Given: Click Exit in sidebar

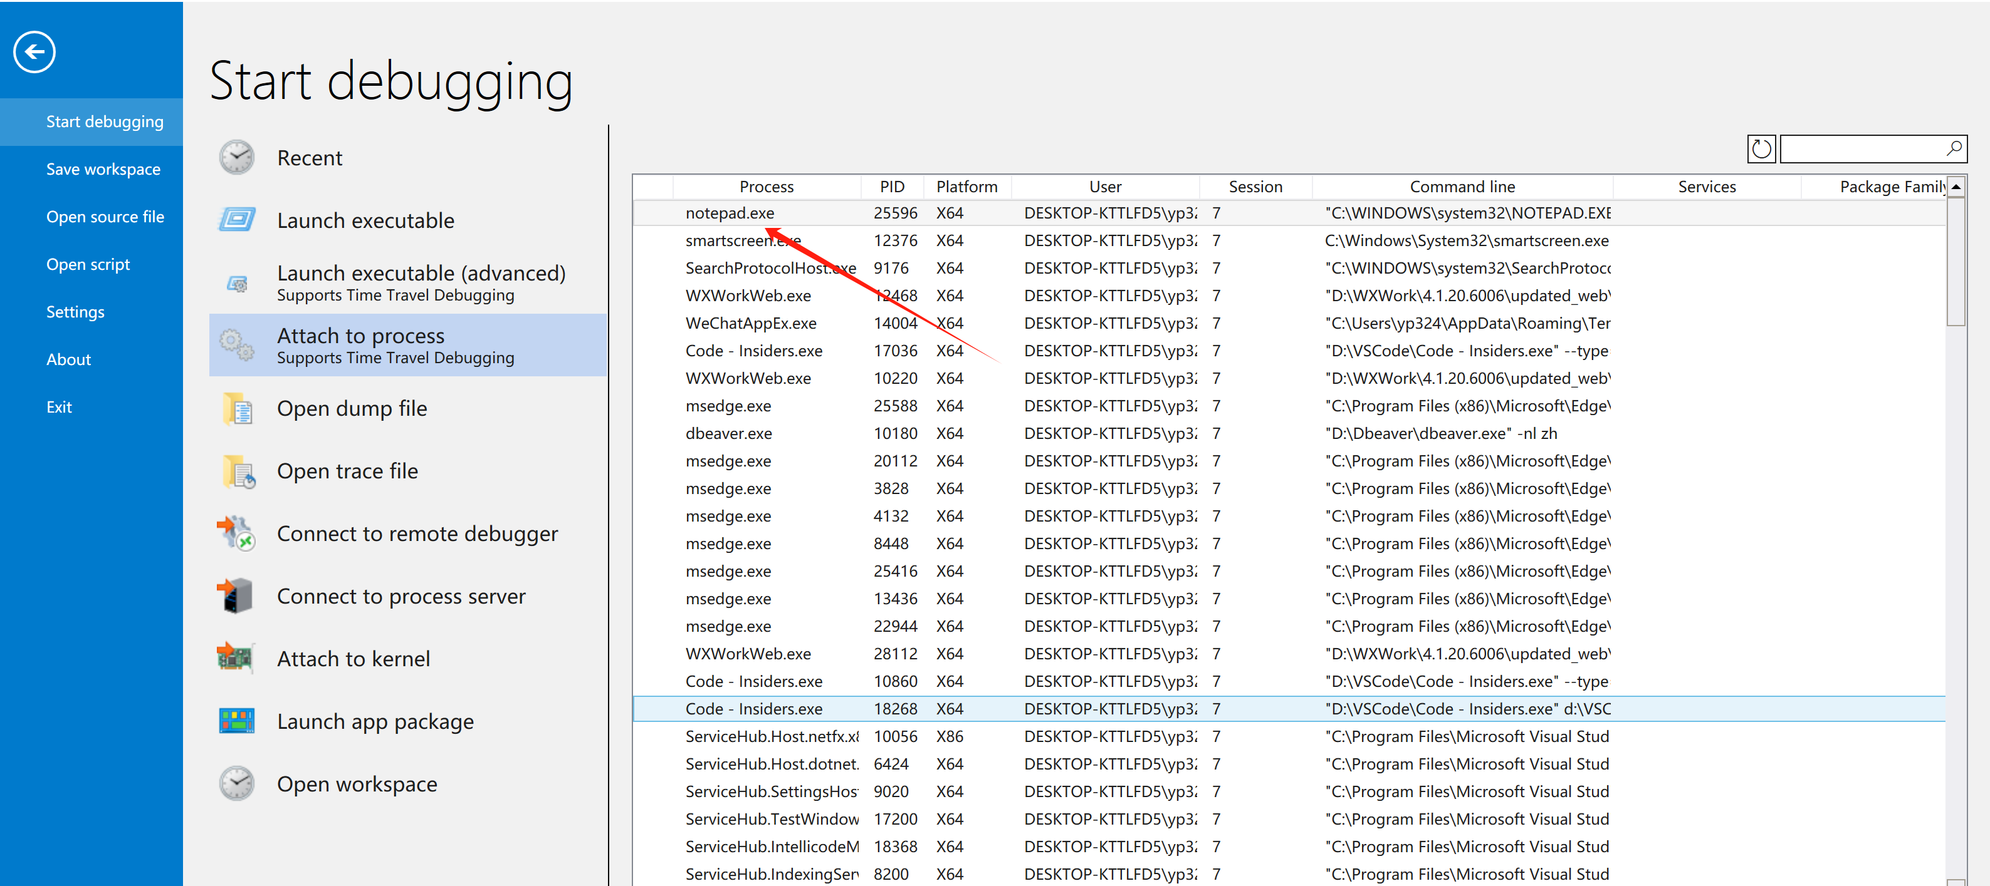Looking at the screenshot, I should 91,407.
